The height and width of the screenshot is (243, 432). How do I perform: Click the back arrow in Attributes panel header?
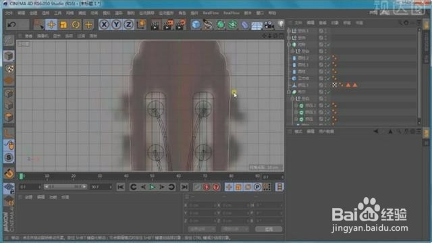tap(376, 132)
